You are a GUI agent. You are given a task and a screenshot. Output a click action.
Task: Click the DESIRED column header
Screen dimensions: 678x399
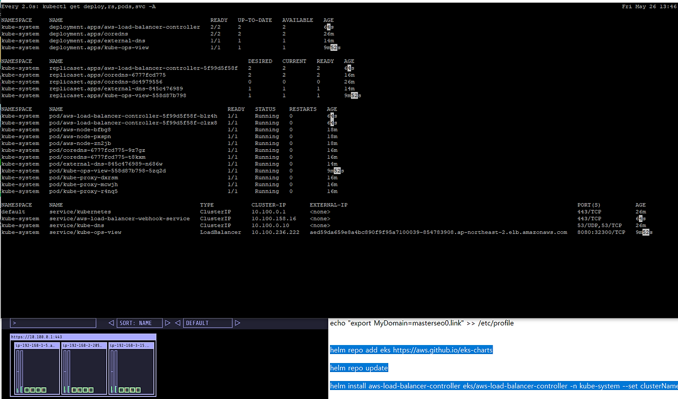[260, 61]
